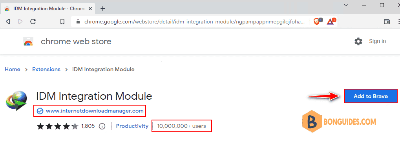Viewport: 400px width, 147px height.
Task: Go to Home breadcrumb link
Action: (x=13, y=69)
